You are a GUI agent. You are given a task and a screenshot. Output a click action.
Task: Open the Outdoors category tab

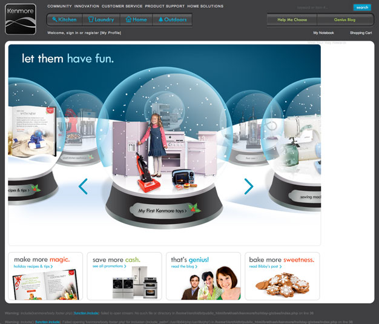click(x=173, y=19)
